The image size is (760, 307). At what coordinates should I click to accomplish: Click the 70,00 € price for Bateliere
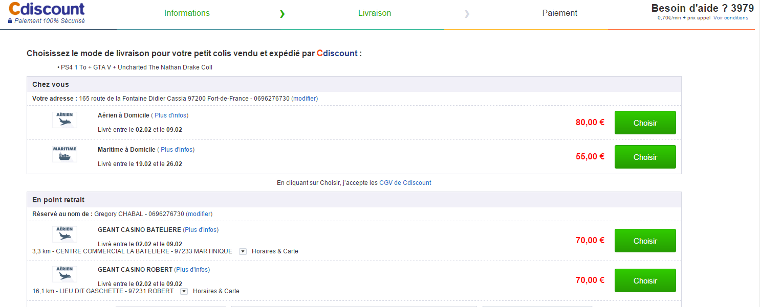[x=590, y=241]
